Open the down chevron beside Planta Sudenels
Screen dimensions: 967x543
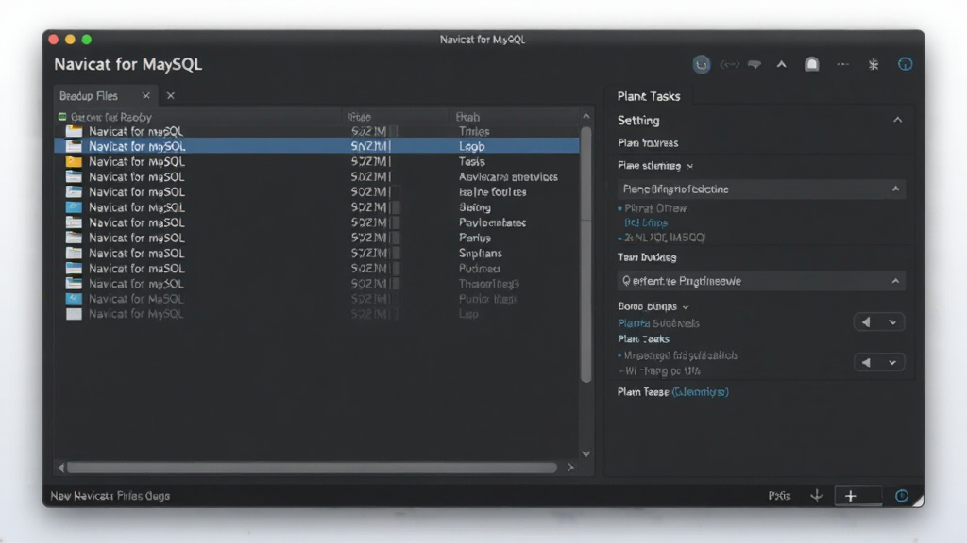pyautogui.click(x=892, y=322)
